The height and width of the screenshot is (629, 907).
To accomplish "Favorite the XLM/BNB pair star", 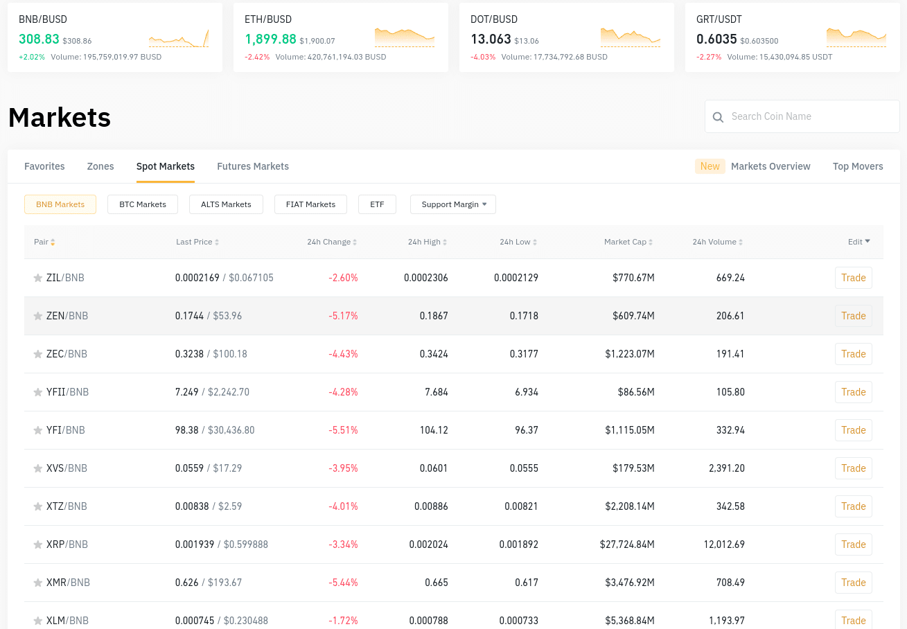I will pos(38,621).
